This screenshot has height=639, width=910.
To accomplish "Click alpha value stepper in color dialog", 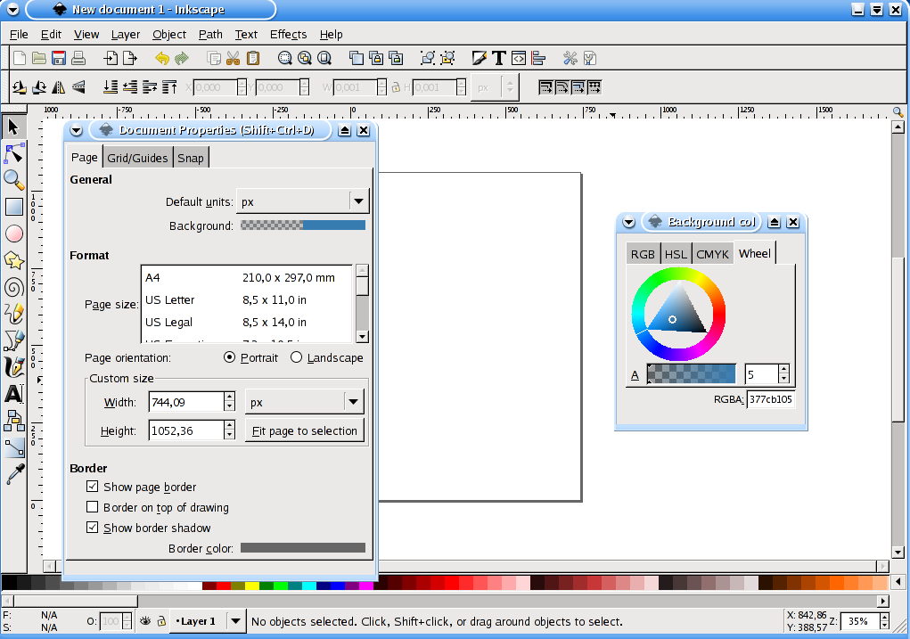I will (x=783, y=373).
